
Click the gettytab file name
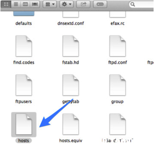[71, 102]
